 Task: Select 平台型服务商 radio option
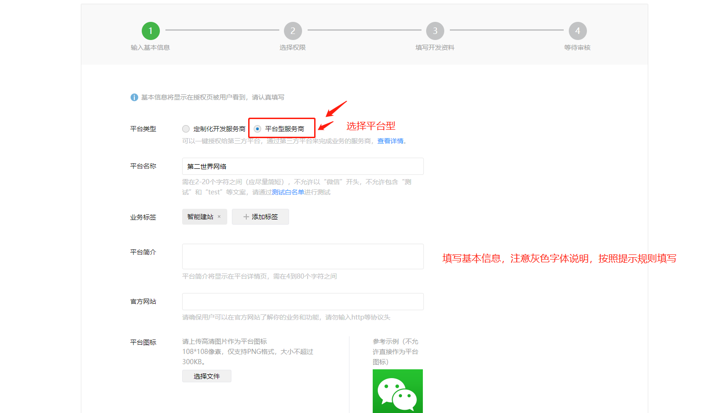tap(257, 129)
